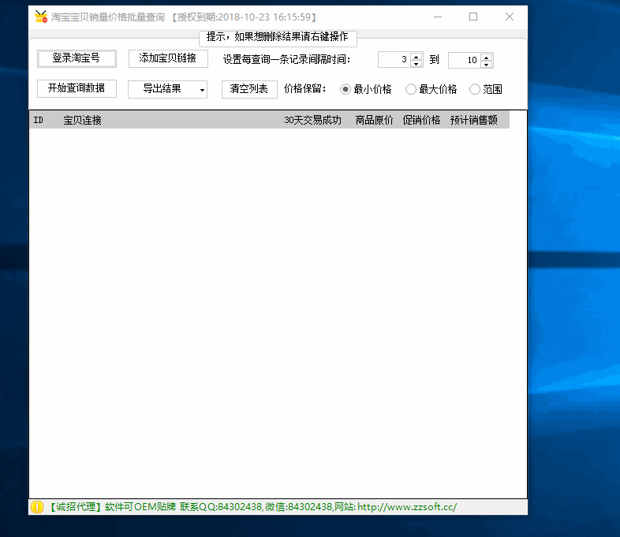Sort by the 宝贝连接 column header
Image resolution: width=620 pixels, height=537 pixels.
click(x=82, y=120)
